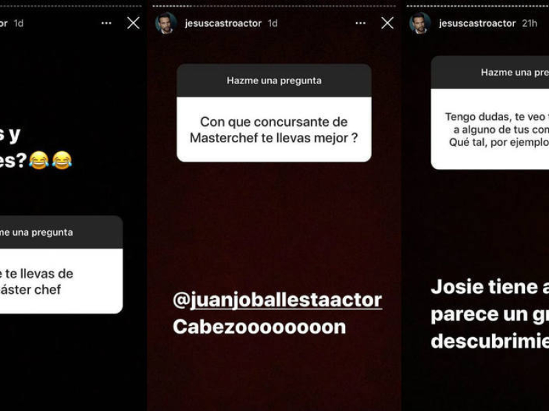Viewport: 549px width, 411px height.
Task: Tap the 'te llevas de' question sticker
Action: click(61, 281)
